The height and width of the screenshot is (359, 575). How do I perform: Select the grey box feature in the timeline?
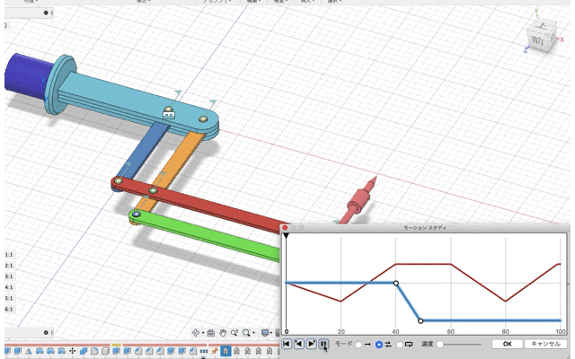point(105,351)
